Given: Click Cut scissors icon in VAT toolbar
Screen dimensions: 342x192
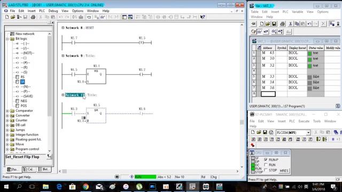Looking at the screenshot, I should click(291, 23).
